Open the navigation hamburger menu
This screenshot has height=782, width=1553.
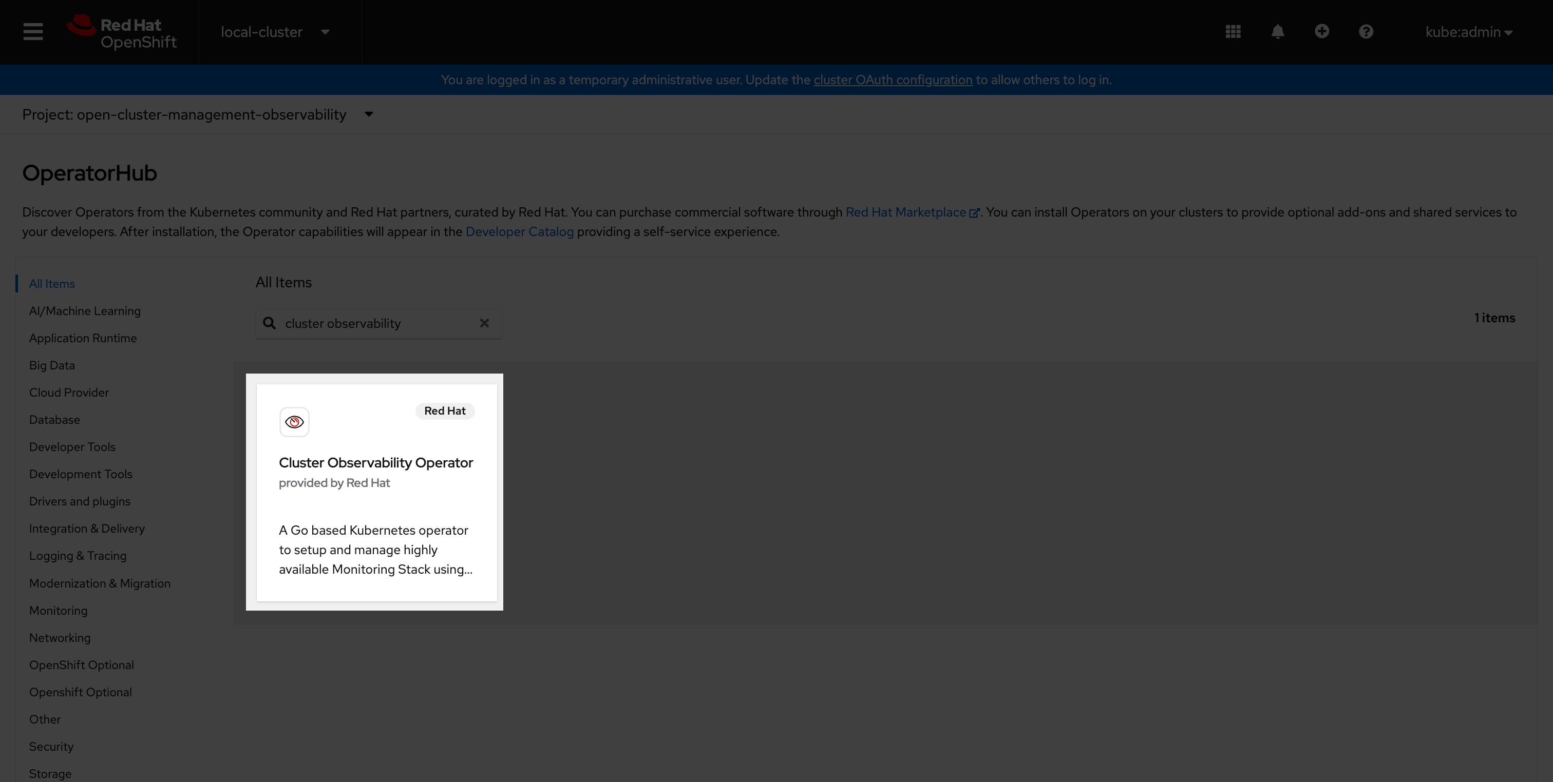[x=33, y=31]
